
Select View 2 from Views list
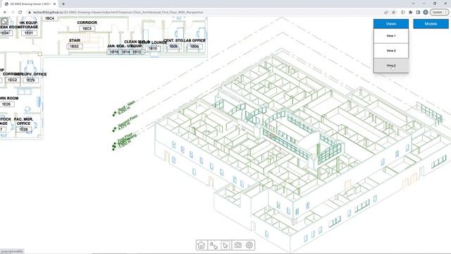point(391,51)
